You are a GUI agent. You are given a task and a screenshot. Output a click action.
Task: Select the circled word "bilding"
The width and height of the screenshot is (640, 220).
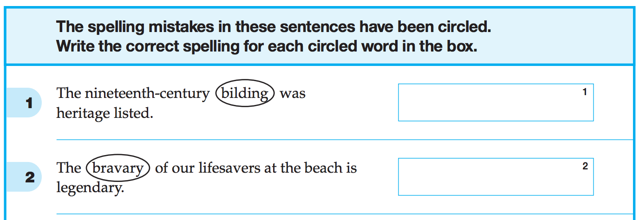click(245, 93)
